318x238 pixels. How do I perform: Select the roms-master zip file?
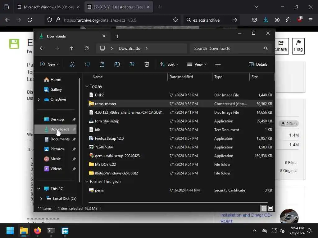[180, 104]
